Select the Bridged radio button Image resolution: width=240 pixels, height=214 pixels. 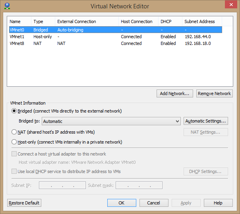click(14, 111)
